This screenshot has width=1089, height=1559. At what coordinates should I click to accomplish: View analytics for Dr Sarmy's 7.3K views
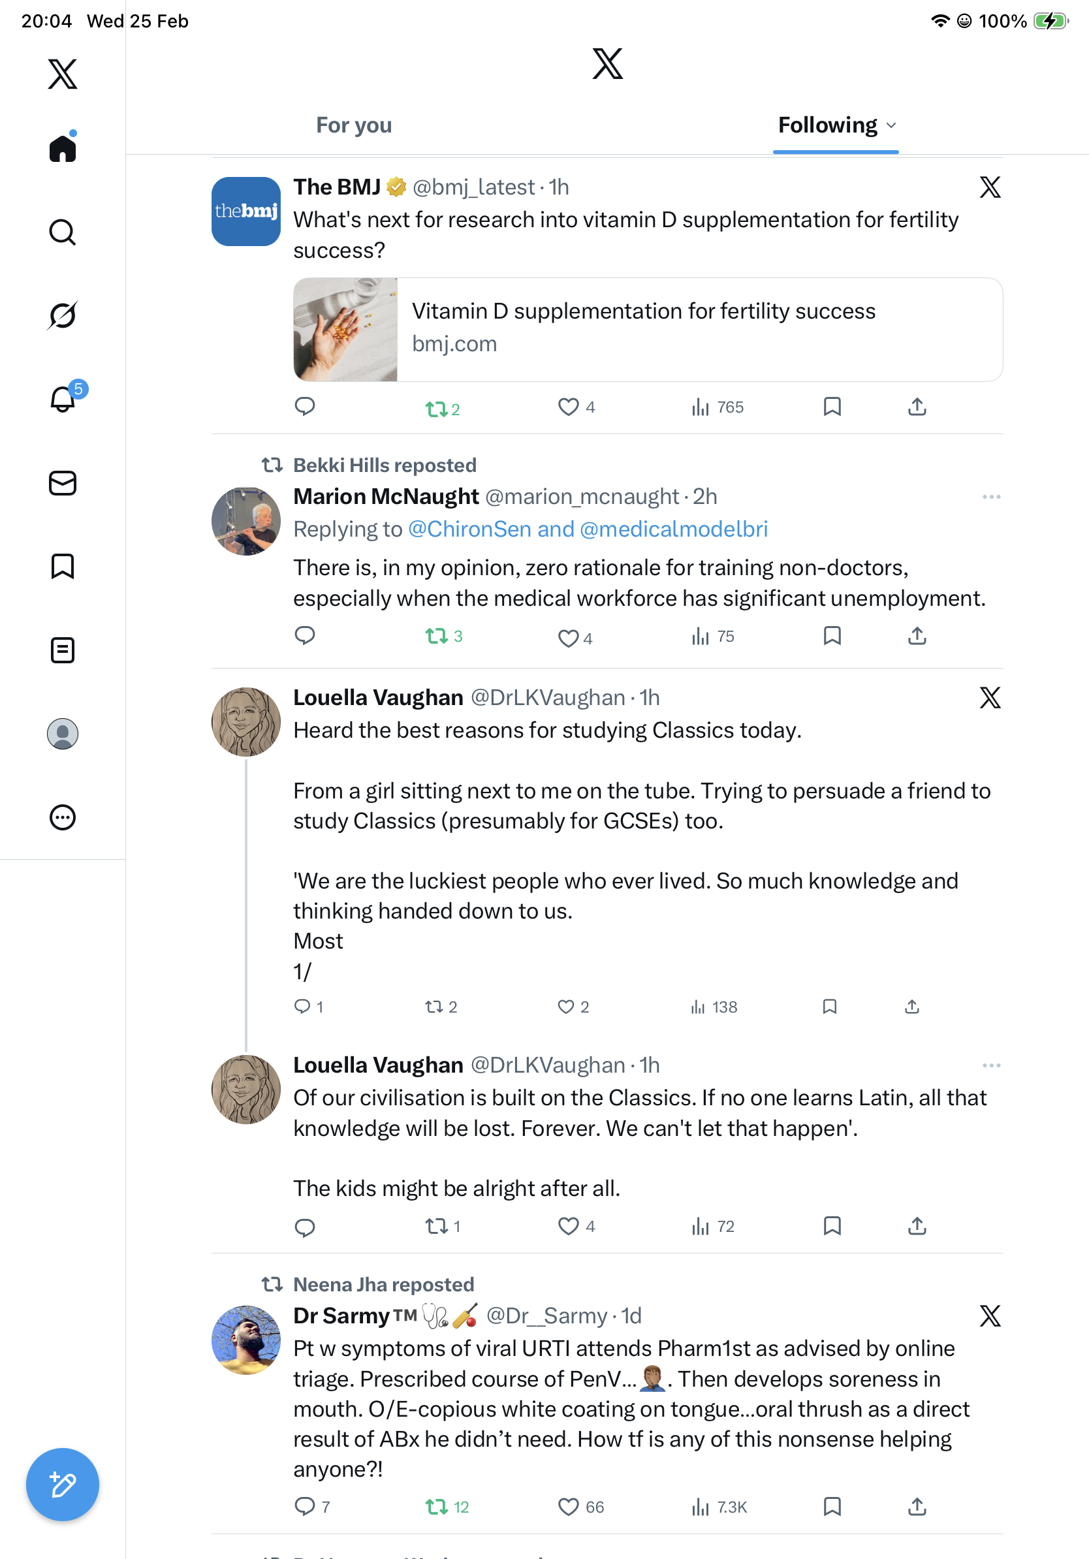click(718, 1507)
